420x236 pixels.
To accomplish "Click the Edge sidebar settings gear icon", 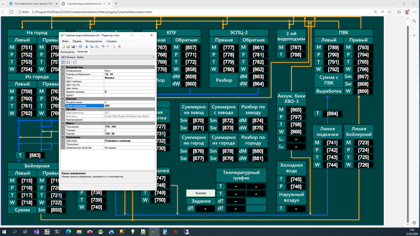I will (x=414, y=223).
